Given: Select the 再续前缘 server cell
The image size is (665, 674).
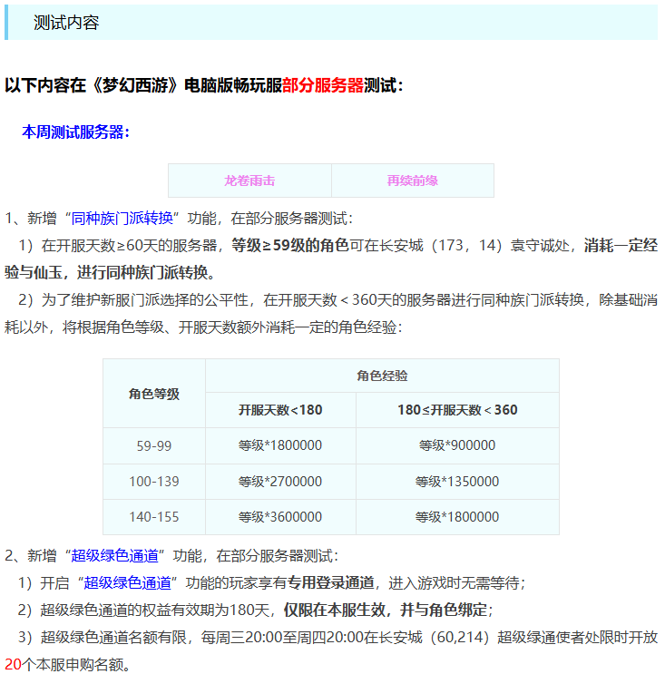Looking at the screenshot, I should 413,181.
